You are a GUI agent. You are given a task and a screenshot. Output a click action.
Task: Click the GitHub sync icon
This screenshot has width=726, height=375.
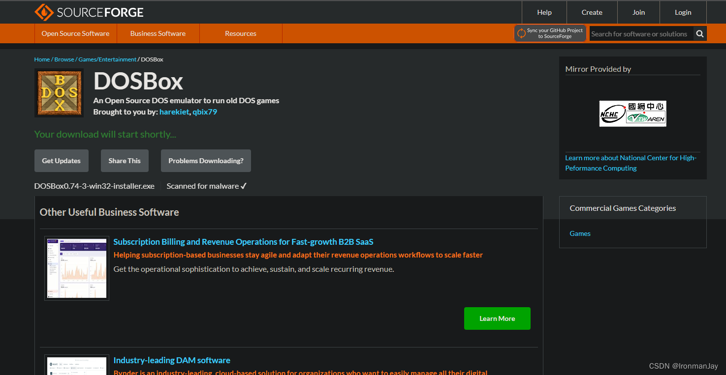pyautogui.click(x=521, y=33)
